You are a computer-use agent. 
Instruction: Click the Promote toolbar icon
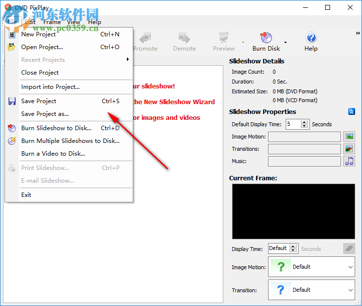pyautogui.click(x=145, y=38)
